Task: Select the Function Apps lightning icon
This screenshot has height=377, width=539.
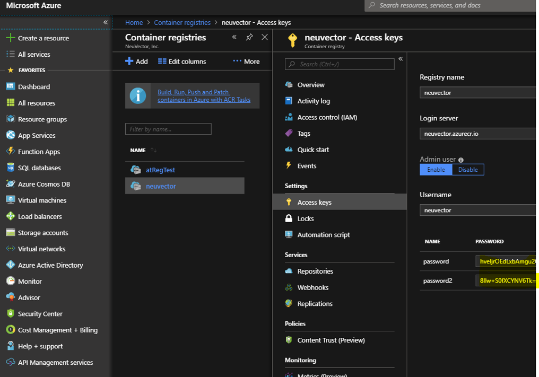Action: tap(10, 152)
